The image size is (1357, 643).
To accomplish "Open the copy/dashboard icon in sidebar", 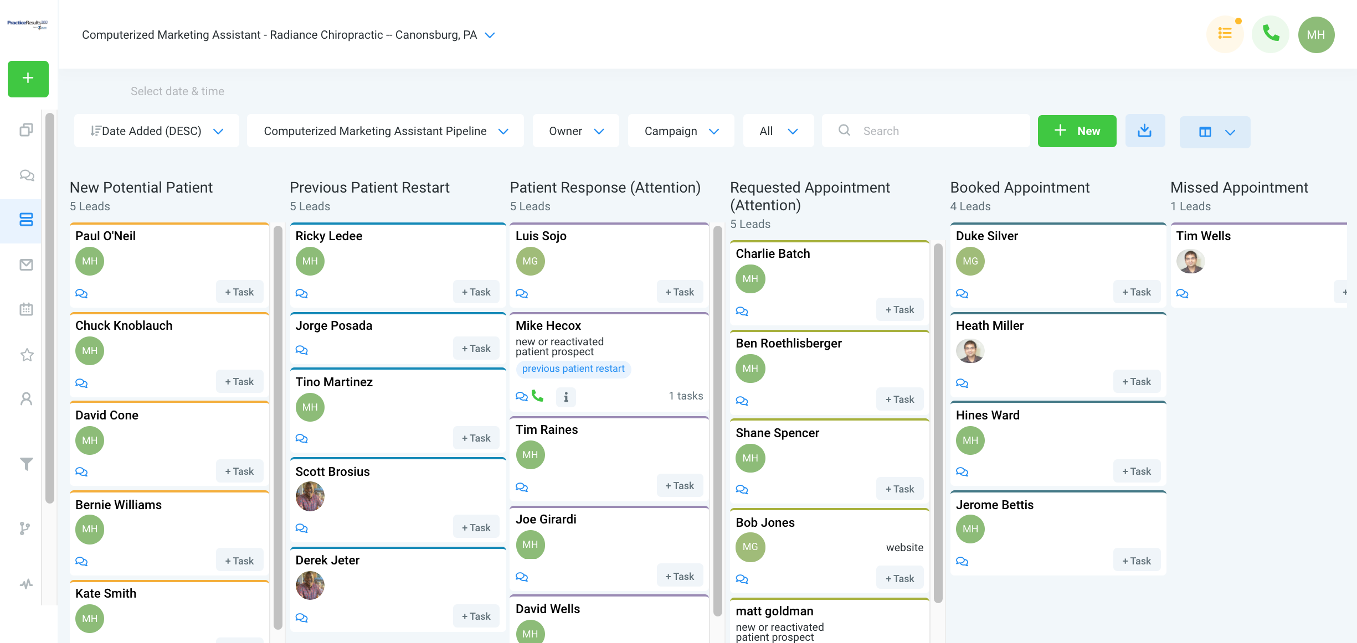I will [x=26, y=130].
